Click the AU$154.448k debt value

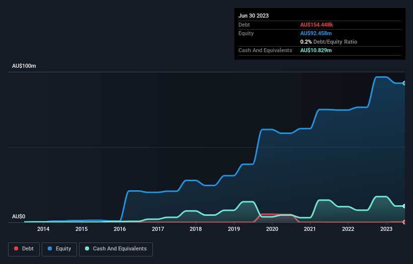coord(316,25)
